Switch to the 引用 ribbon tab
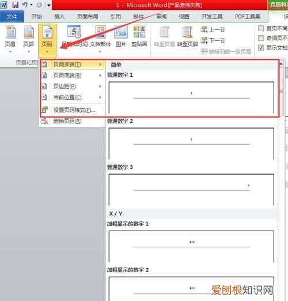 click(x=115, y=17)
